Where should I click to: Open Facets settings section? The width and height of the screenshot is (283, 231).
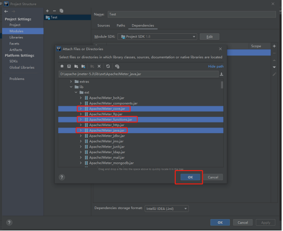pyautogui.click(x=14, y=44)
